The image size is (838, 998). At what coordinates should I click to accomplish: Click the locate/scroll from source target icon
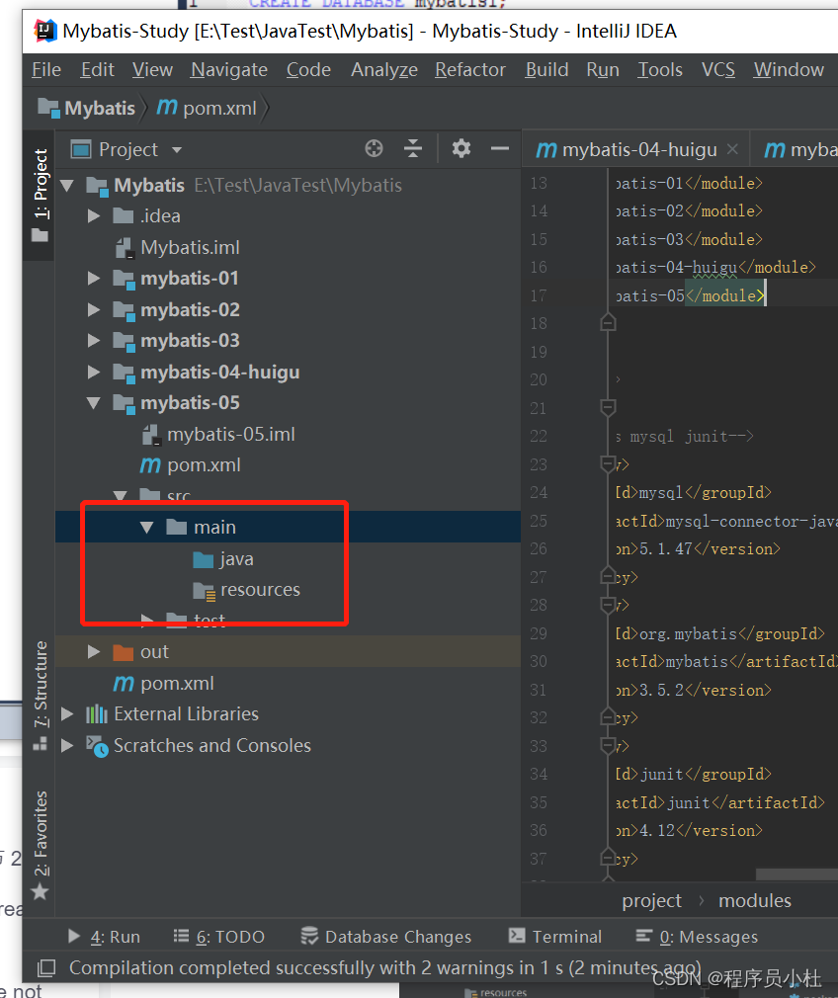(374, 149)
